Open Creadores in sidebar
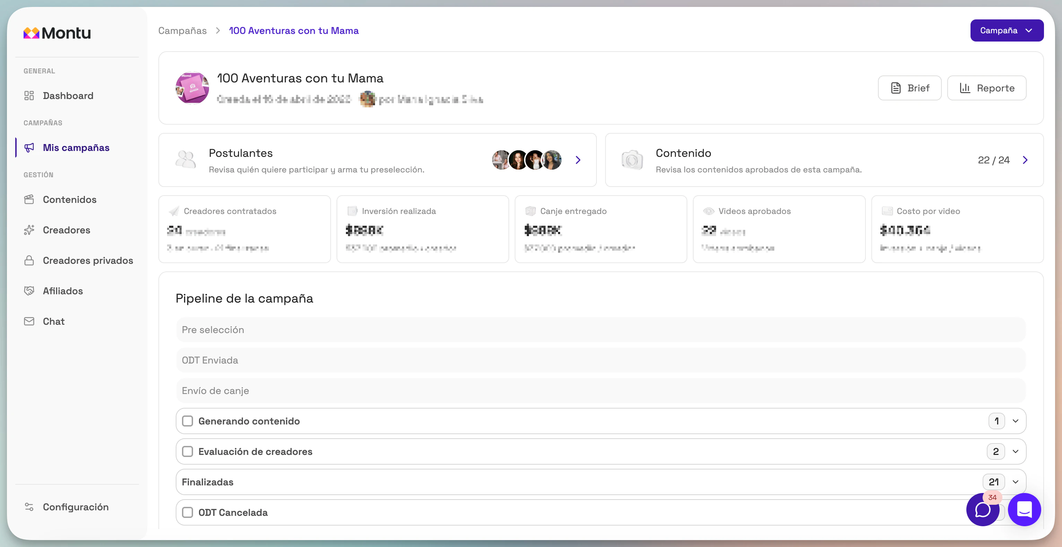 [67, 230]
